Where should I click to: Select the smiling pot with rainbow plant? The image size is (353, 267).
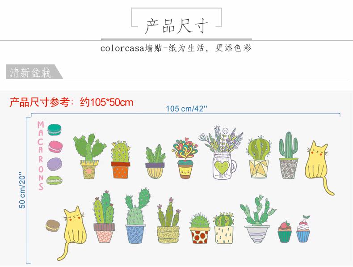185,158
